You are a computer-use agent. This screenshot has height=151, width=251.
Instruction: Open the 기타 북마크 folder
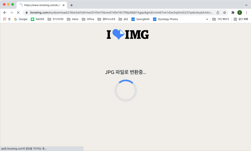click(221, 19)
